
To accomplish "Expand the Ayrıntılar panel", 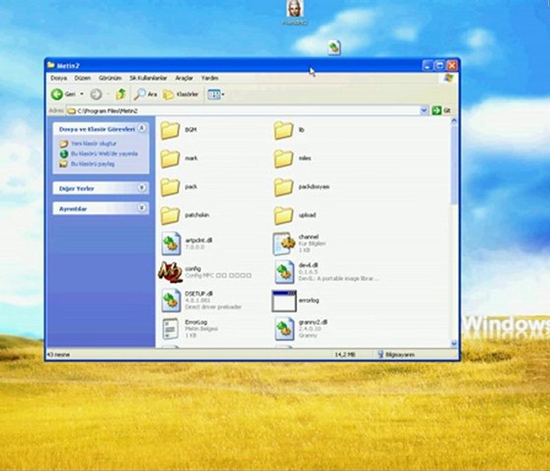I will [x=141, y=208].
